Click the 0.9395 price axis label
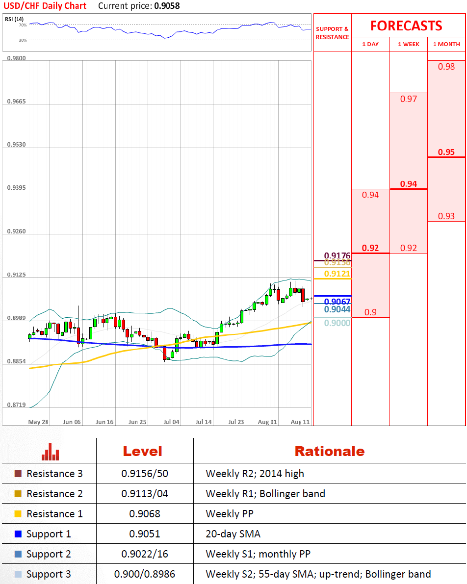Image resolution: width=467 pixels, height=584 pixels. click(16, 188)
